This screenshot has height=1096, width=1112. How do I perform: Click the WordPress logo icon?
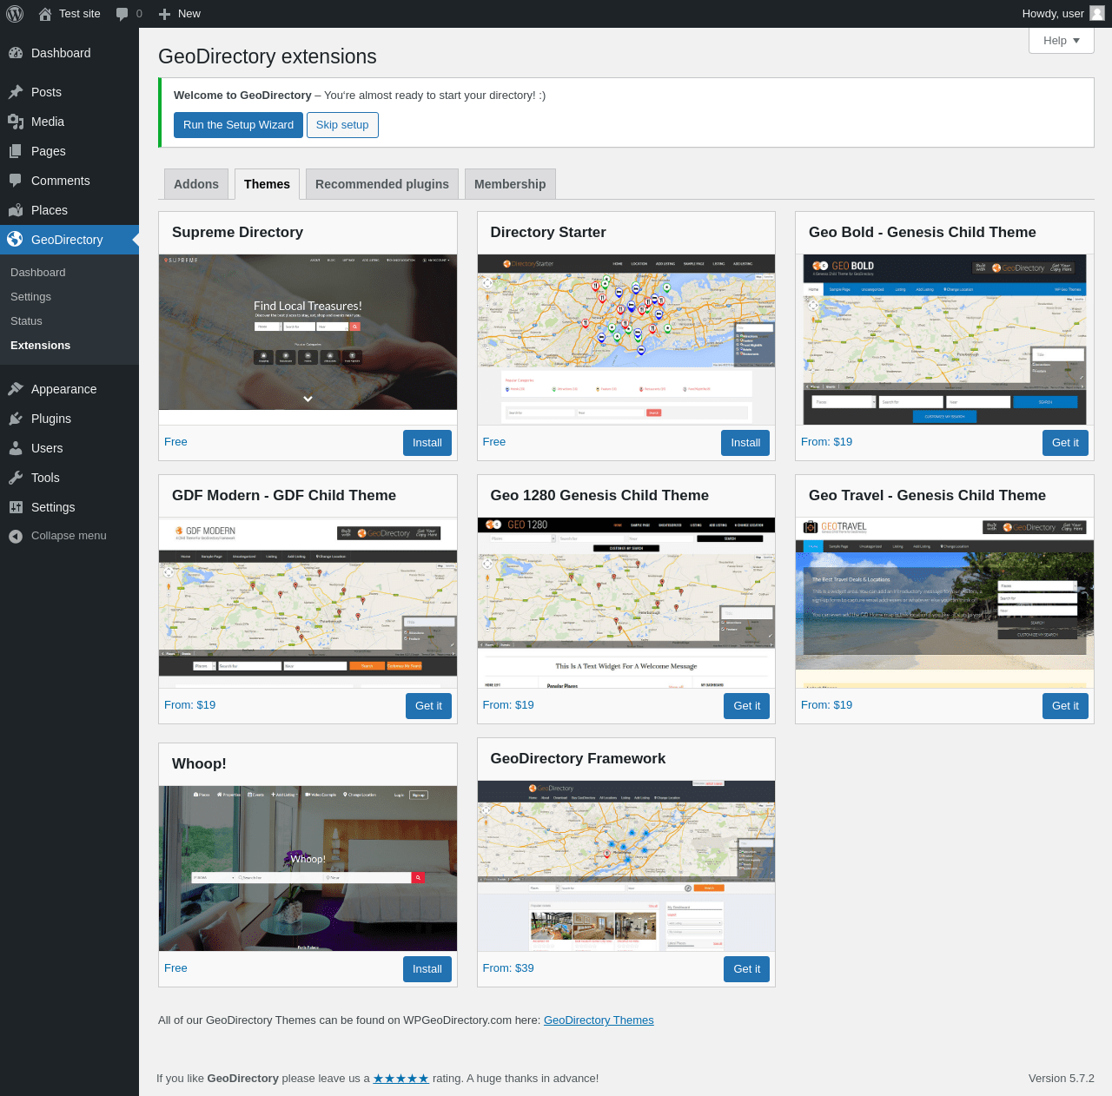[x=15, y=14]
